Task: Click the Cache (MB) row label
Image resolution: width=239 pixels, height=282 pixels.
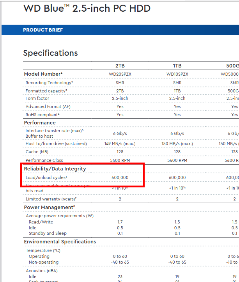Action: click(x=37, y=152)
